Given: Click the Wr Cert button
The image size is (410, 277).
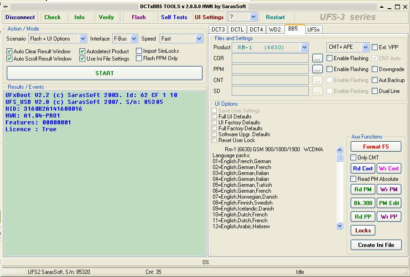Looking at the screenshot, I should pos(389,169).
